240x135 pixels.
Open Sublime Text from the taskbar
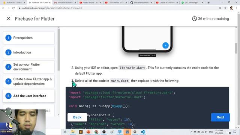pos(81,132)
